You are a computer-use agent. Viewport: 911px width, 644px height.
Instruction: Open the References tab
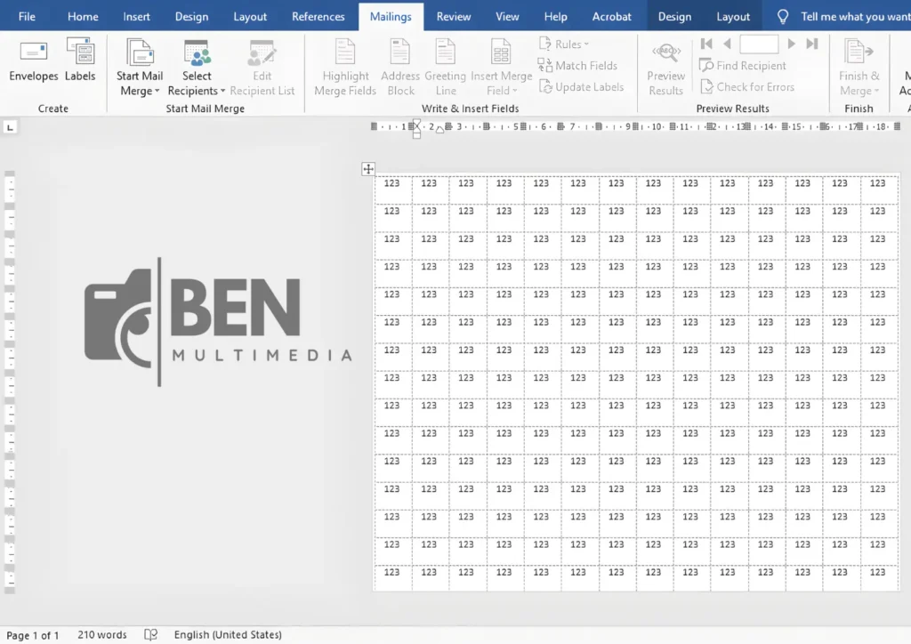318,16
